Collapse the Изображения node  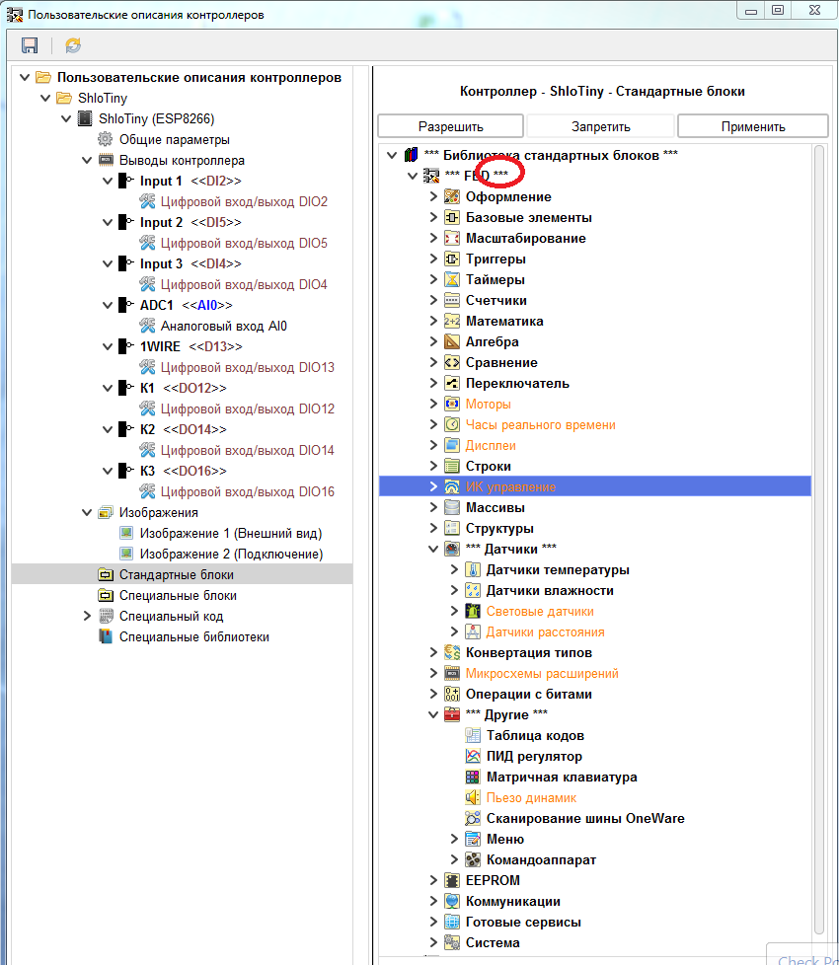pyautogui.click(x=86, y=512)
